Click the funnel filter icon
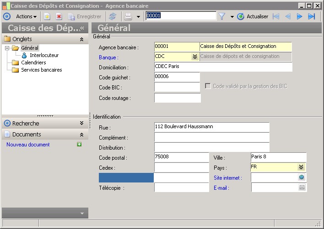 pos(222,16)
